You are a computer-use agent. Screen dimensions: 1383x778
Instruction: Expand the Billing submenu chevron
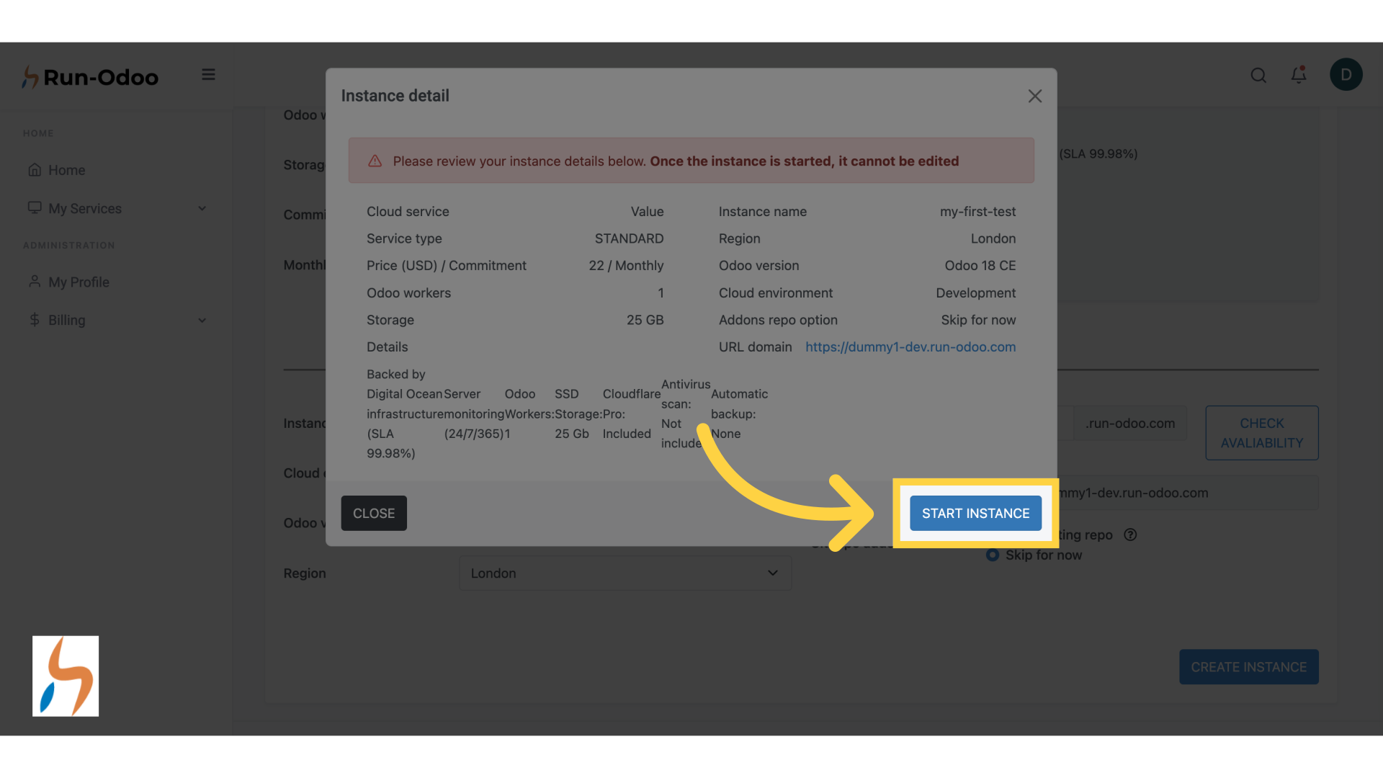click(202, 320)
